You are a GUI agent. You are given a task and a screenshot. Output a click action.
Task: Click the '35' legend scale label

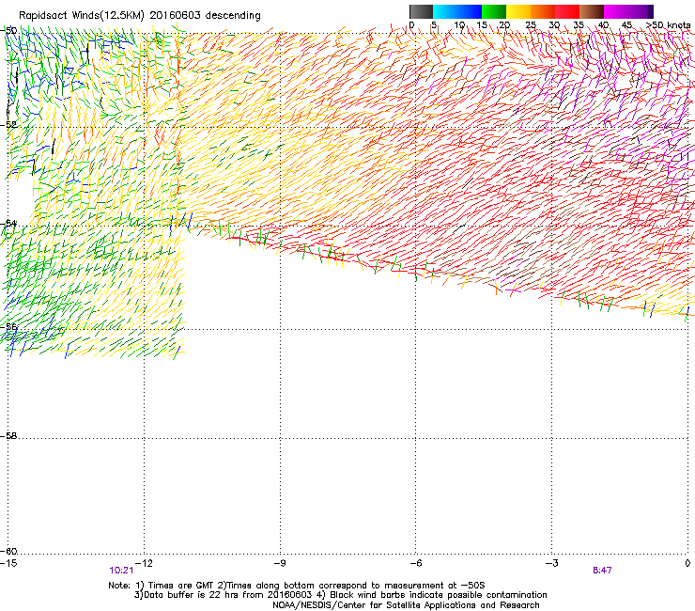click(579, 25)
